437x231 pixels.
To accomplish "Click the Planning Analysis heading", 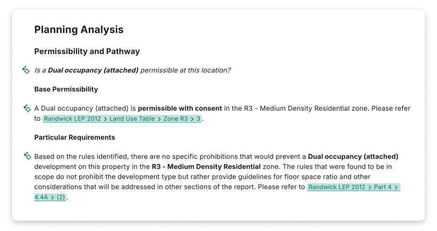I will point(79,30).
